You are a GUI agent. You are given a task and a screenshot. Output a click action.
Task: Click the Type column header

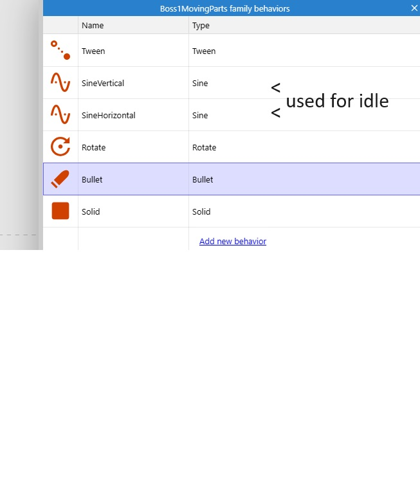201,26
